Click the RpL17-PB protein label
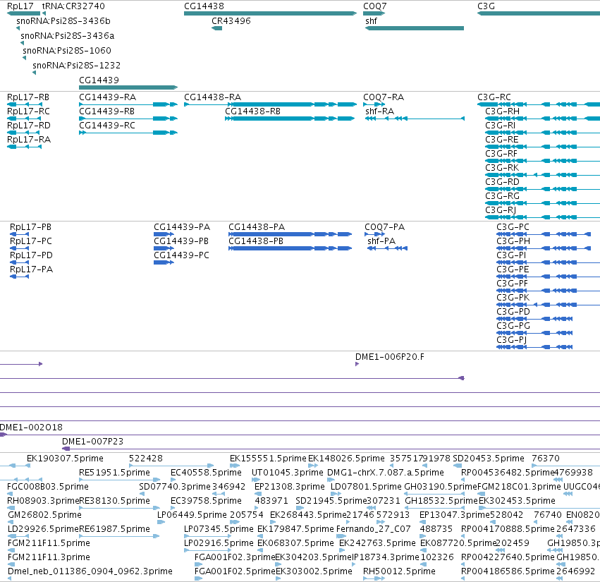This screenshot has width=600, height=582. point(30,227)
